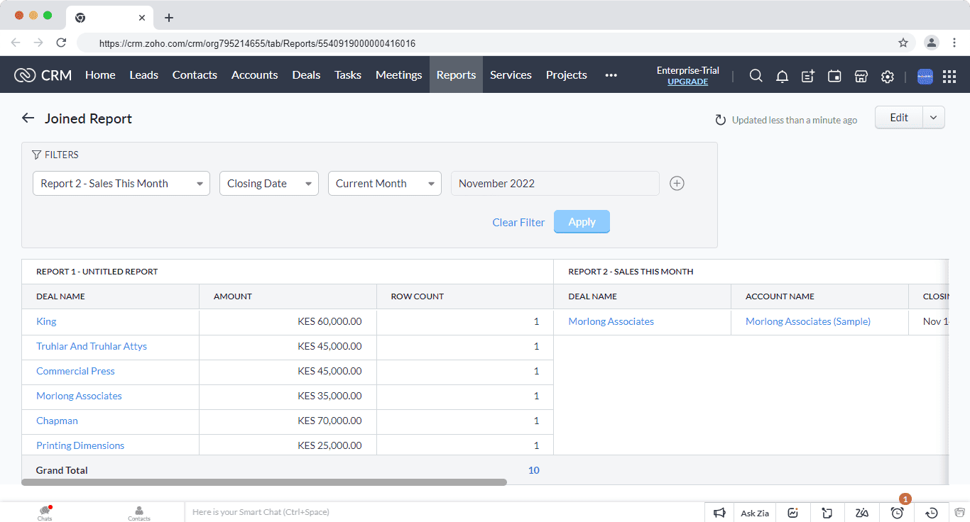This screenshot has height=522, width=970.
Task: Click the back arrow next to Joined Report
Action: (x=28, y=118)
